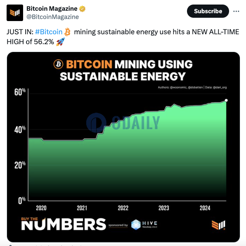246x246 pixels.
Task: Click the Bitcoin Magazine display name
Action: (x=52, y=9)
